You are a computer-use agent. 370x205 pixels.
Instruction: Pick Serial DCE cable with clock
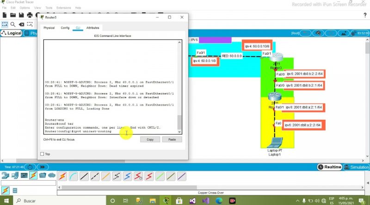[x=138, y=176]
